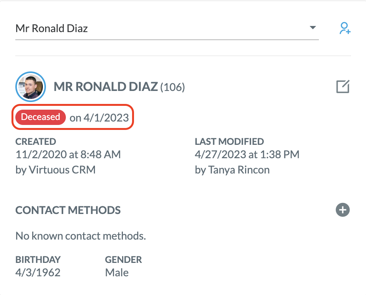The height and width of the screenshot is (295, 366).
Task: Select created date 11/2/2020 at 8:48 AM
Action: (x=68, y=154)
